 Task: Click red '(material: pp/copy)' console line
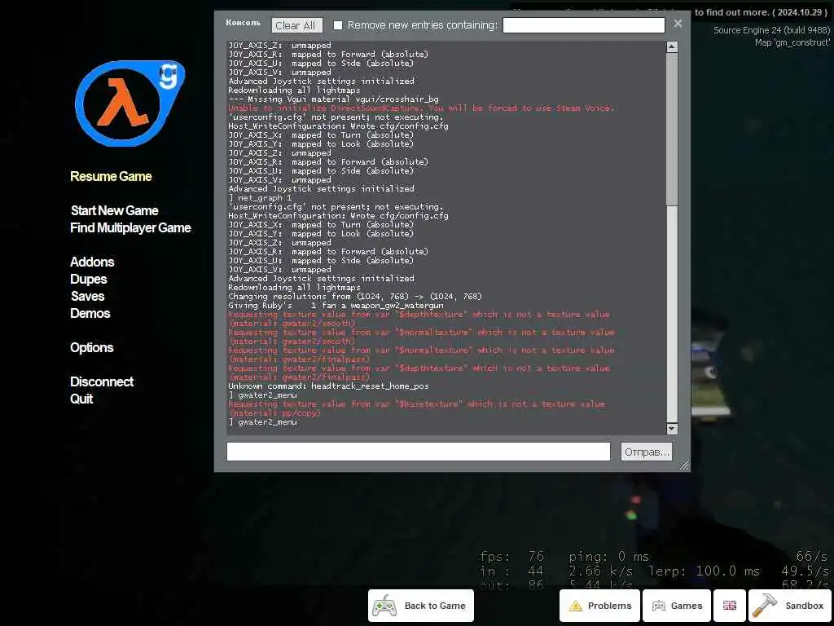[274, 413]
